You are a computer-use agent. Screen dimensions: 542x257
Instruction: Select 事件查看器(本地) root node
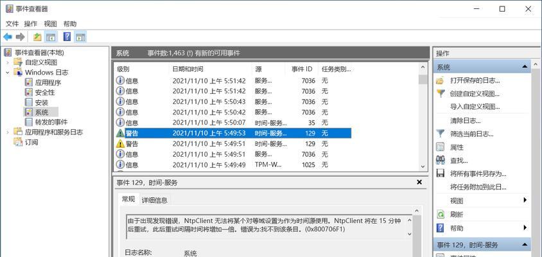point(39,53)
